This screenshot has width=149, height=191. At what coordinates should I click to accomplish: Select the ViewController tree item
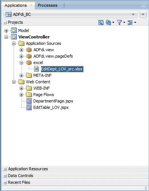tap(34, 37)
